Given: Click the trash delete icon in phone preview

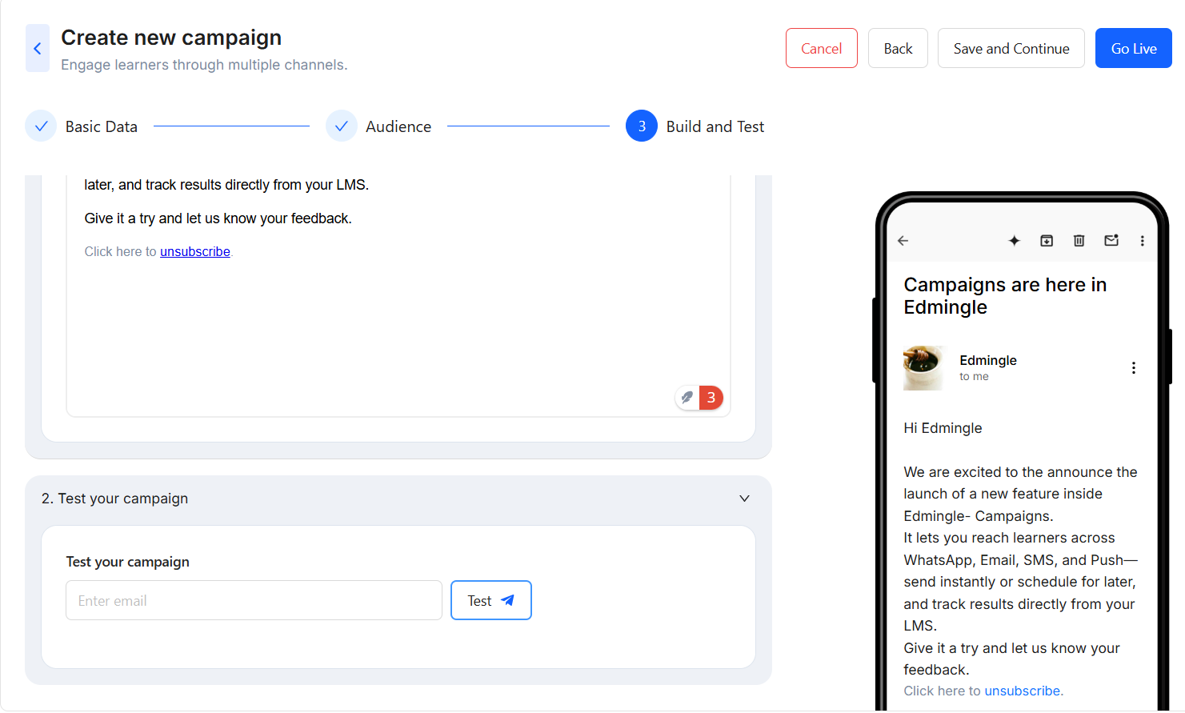Looking at the screenshot, I should [x=1079, y=241].
